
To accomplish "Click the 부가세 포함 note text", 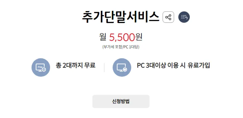I will coord(112,47).
